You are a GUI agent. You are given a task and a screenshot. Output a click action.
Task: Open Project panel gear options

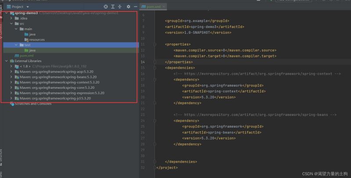pyautogui.click(x=128, y=7)
